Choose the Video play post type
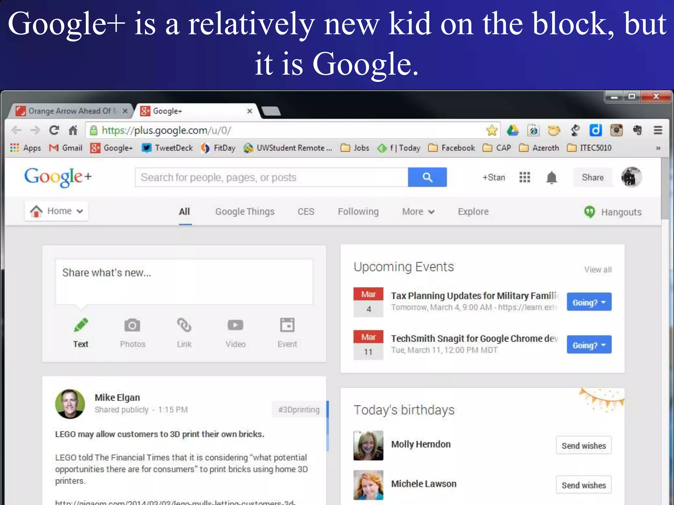 [x=236, y=333]
